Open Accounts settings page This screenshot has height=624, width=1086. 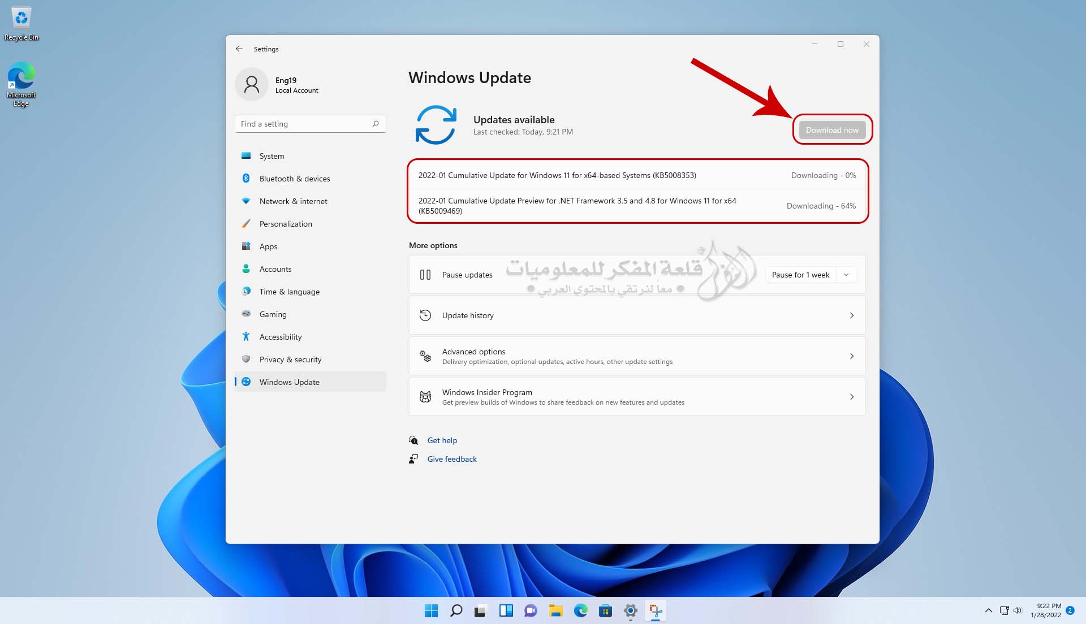[310, 269]
